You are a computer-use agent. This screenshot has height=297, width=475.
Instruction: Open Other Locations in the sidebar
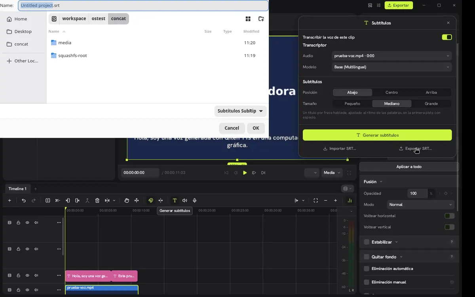(23, 61)
